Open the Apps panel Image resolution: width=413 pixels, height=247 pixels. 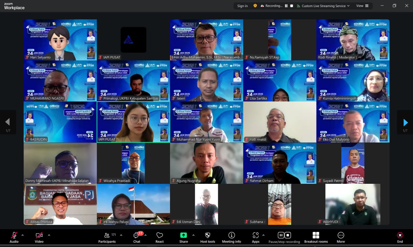pyautogui.click(x=256, y=237)
